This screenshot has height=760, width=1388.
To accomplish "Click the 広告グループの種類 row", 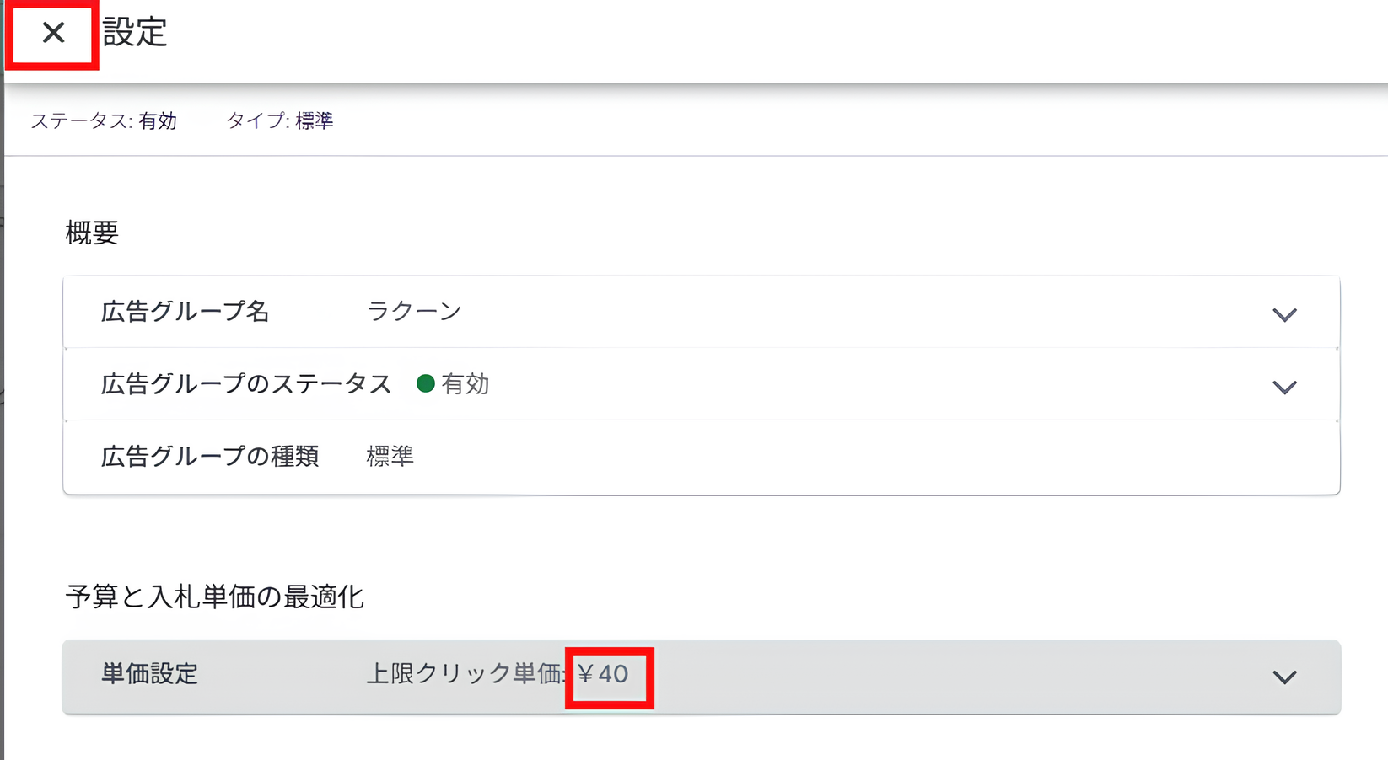I will 209,457.
